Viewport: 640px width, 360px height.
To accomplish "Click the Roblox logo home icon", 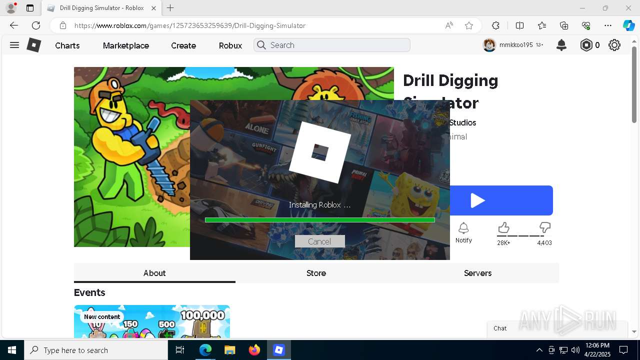I will tap(33, 45).
